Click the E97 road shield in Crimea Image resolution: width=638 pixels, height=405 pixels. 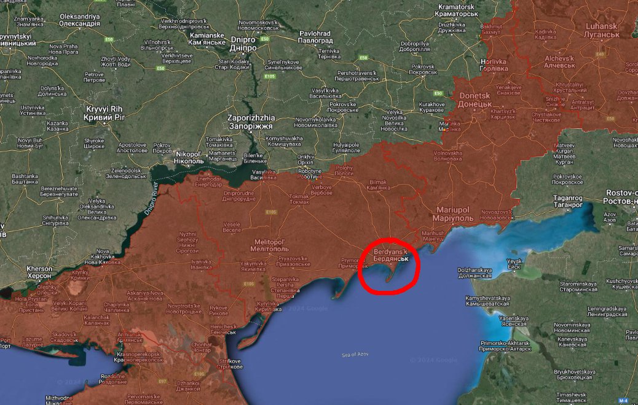coord(162,382)
